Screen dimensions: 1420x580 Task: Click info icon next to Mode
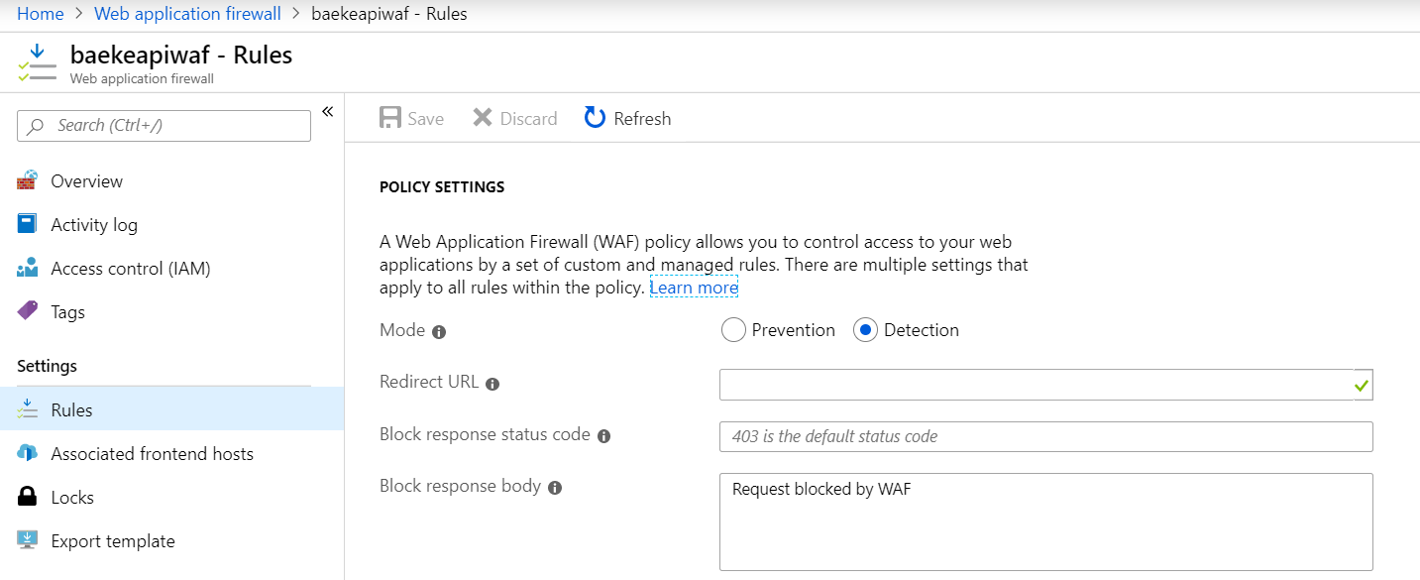[439, 332]
